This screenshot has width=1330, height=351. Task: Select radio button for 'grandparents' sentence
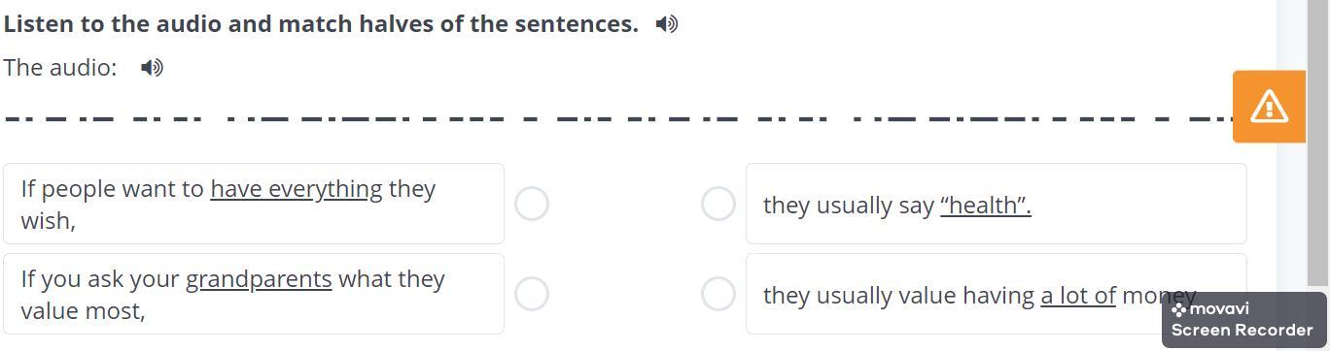532,294
